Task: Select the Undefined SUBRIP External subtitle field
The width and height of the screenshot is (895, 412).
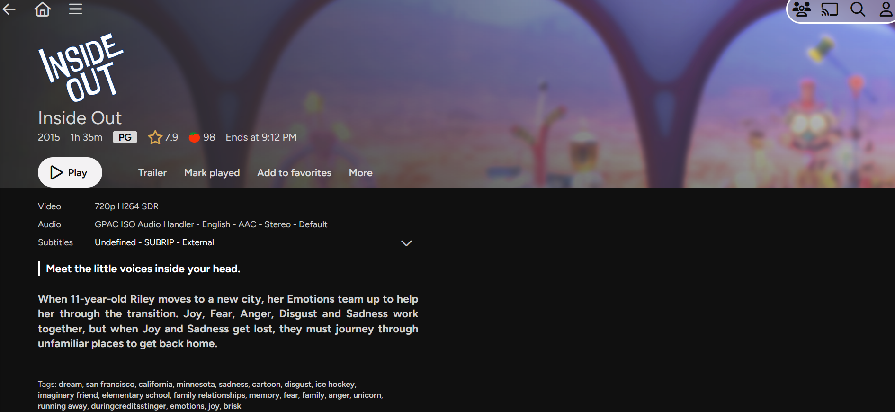Action: [x=253, y=242]
